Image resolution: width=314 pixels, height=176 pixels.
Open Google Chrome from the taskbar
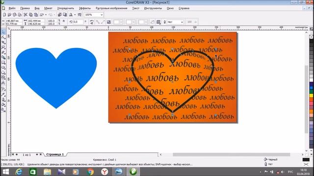tap(90, 172)
